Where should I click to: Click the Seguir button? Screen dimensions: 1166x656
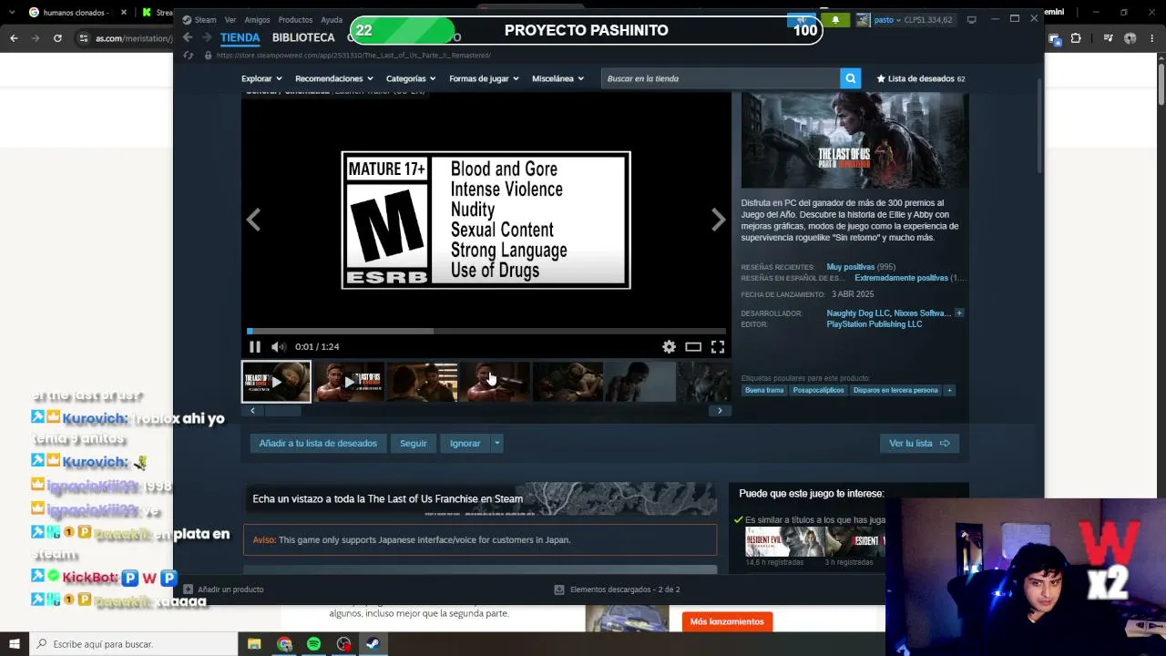(413, 443)
